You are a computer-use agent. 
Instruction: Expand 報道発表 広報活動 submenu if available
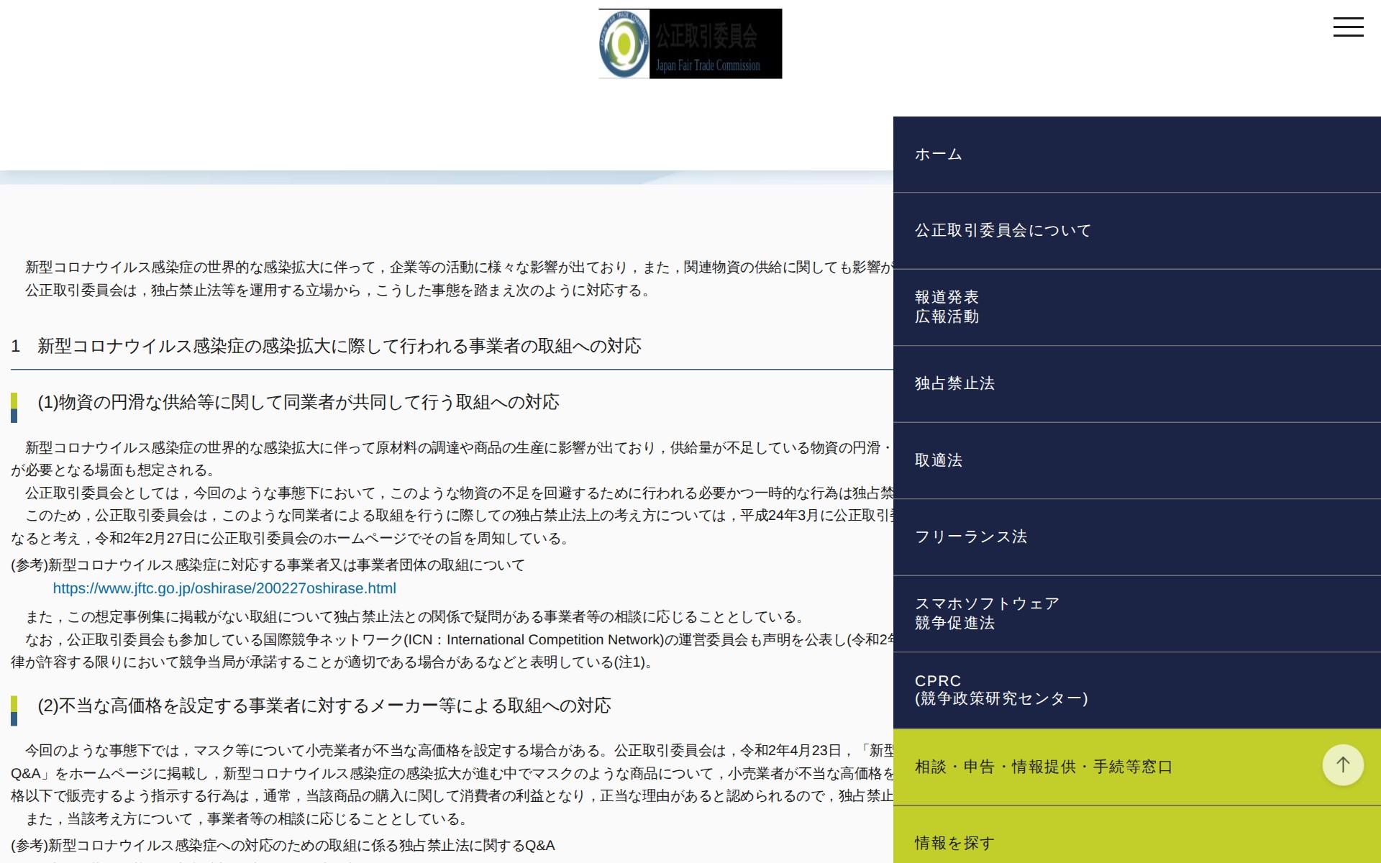point(947,306)
